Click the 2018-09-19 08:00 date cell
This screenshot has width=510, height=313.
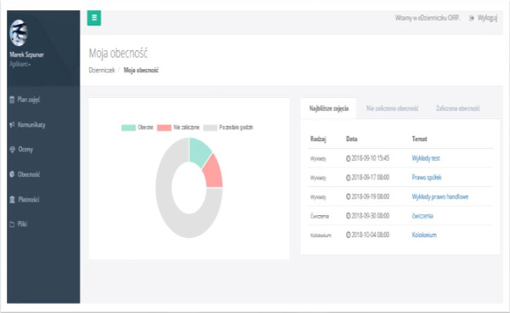367,196
